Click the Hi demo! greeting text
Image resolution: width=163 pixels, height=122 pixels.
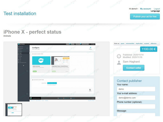pos(133,9)
